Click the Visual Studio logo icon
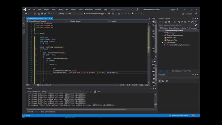This screenshot has width=222, height=125. tap(25, 9)
